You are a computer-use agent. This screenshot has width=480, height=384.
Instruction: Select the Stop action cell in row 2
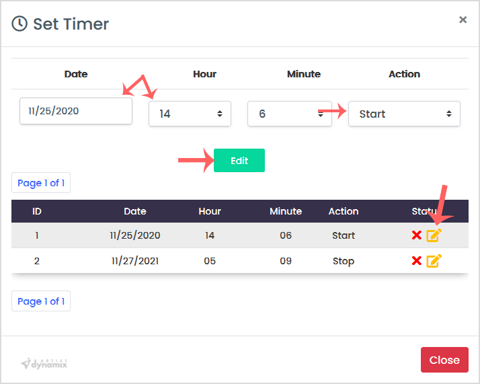pos(344,261)
